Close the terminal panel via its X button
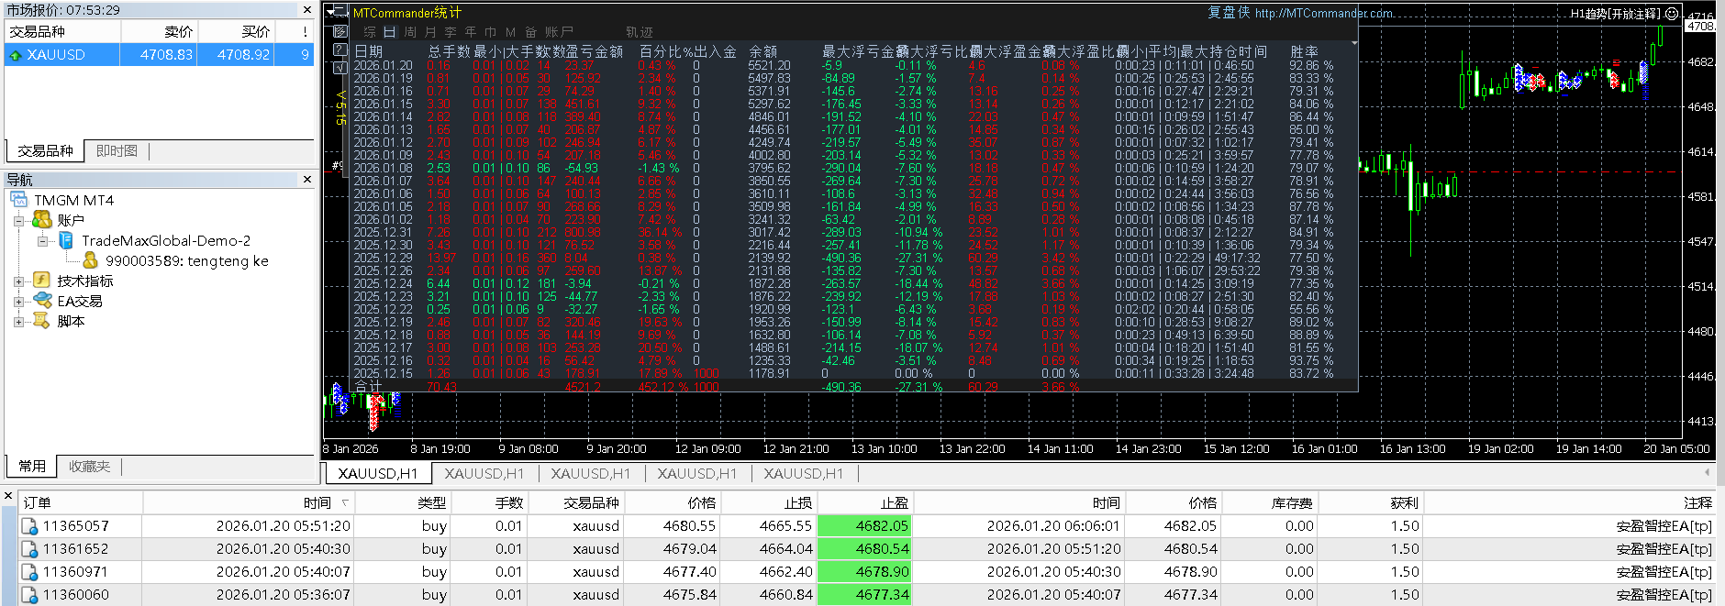Image resolution: width=1725 pixels, height=606 pixels. 8,496
